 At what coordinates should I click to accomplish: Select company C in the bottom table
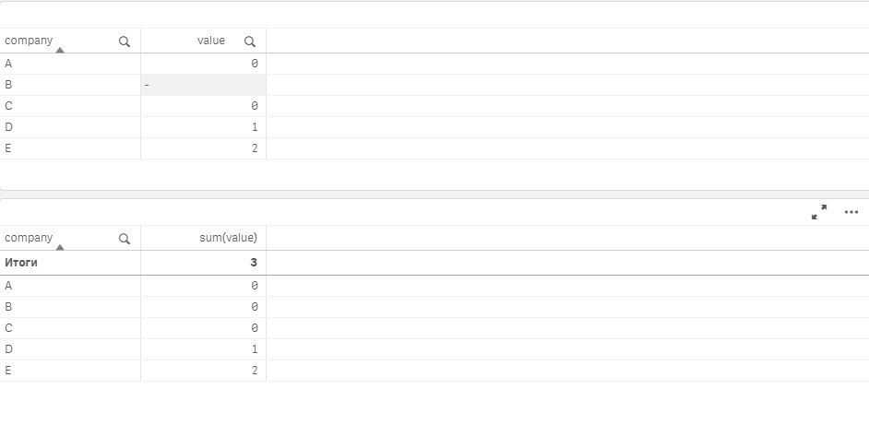pyautogui.click(x=70, y=328)
